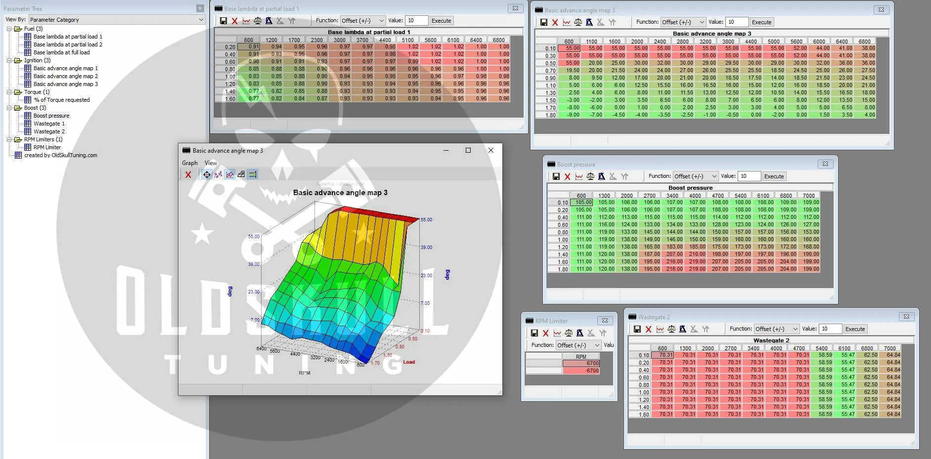The height and width of the screenshot is (459, 931).
Task: Click the 3D surface plane icon in graph toolbar
Action: click(241, 174)
